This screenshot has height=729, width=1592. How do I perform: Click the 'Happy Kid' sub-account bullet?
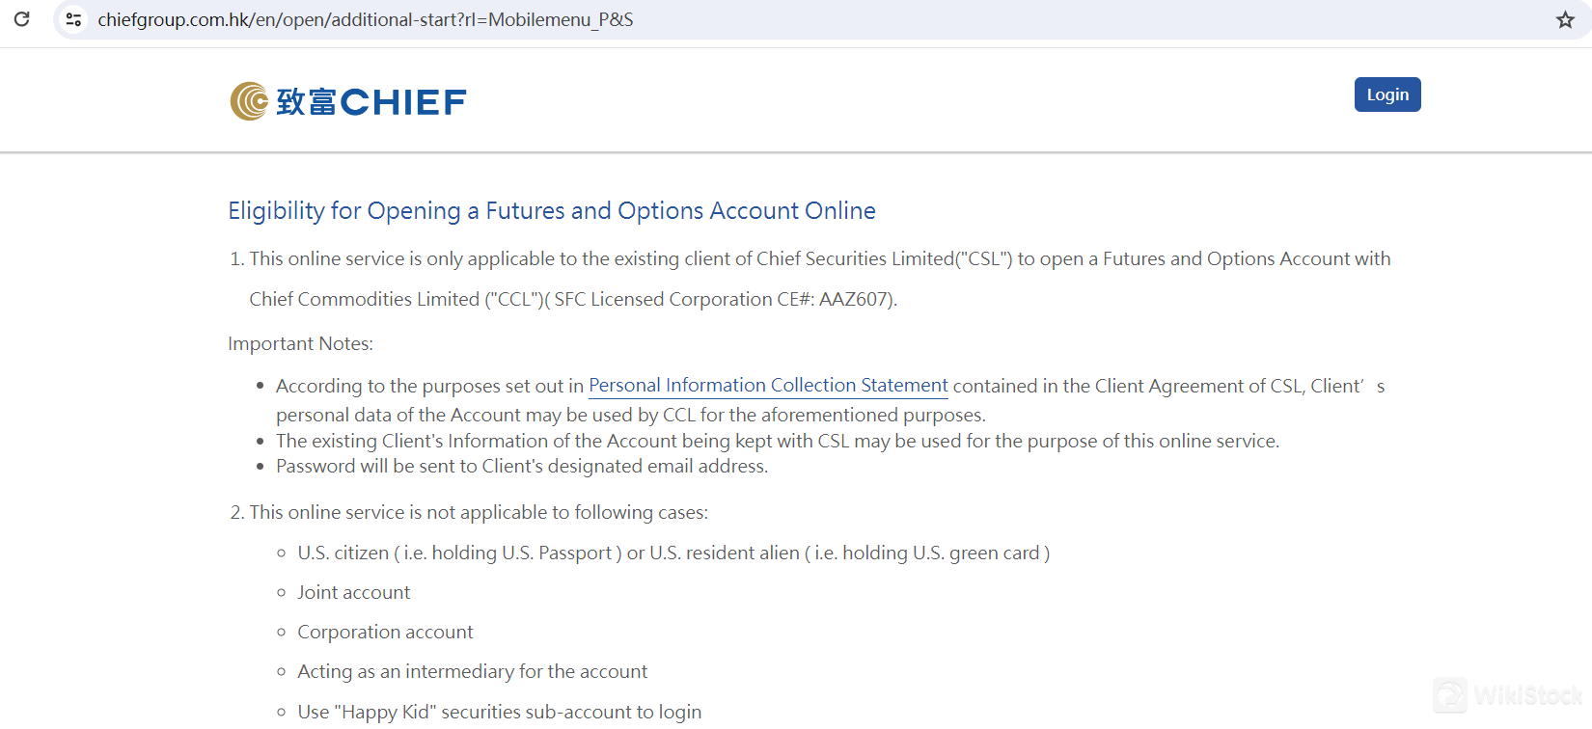499,712
